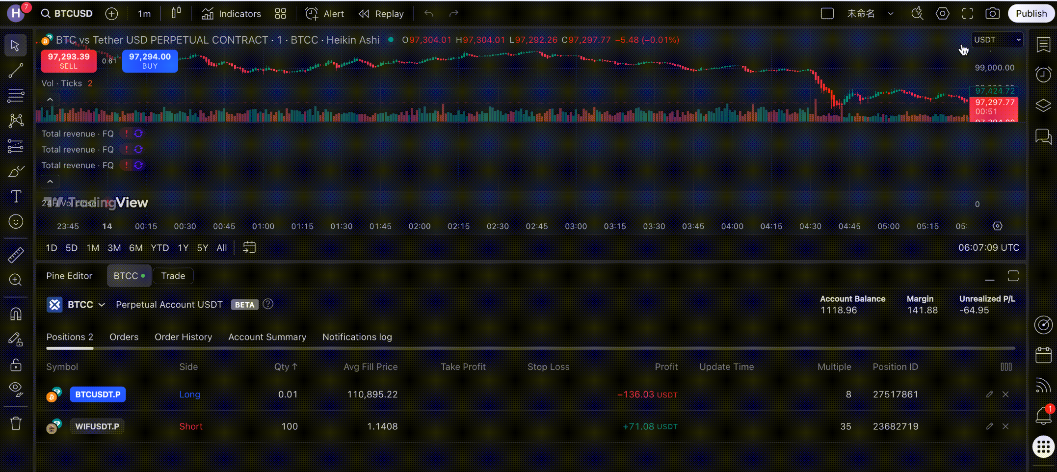Click the magnet mode icon
1057x472 pixels.
click(x=16, y=314)
